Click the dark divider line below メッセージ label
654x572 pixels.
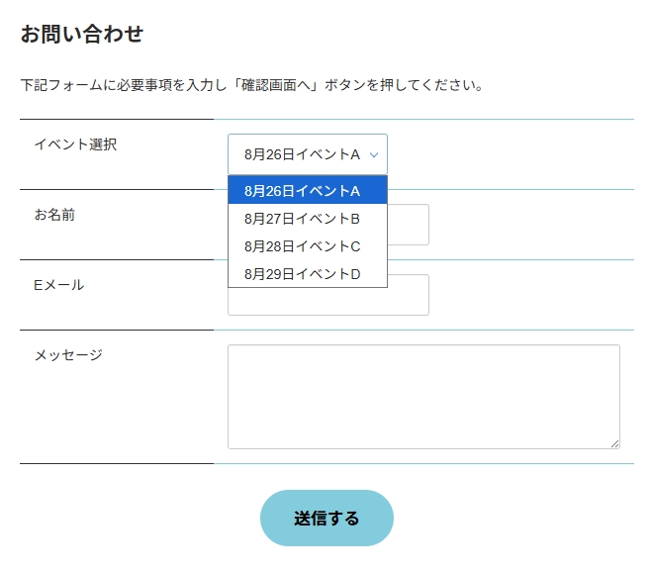117,463
